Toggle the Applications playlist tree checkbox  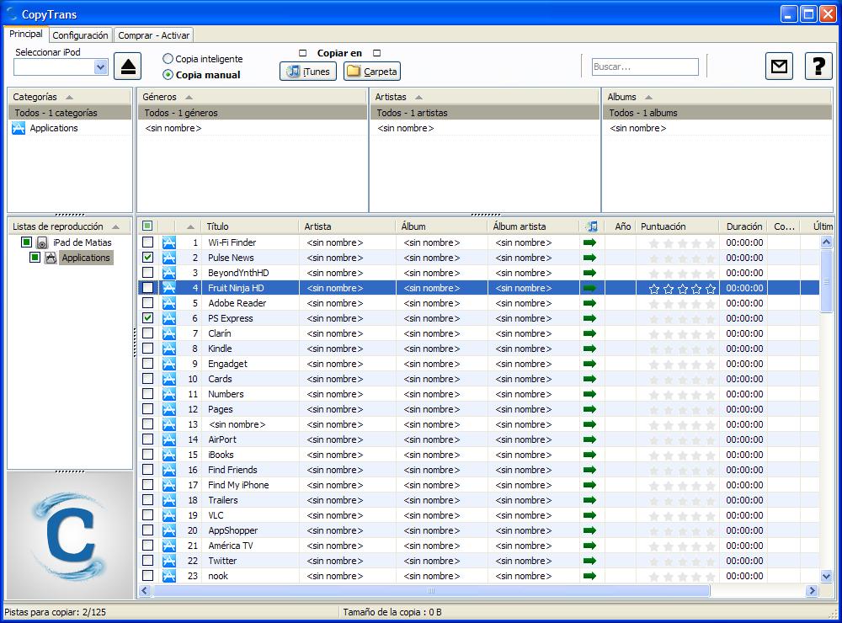[35, 258]
